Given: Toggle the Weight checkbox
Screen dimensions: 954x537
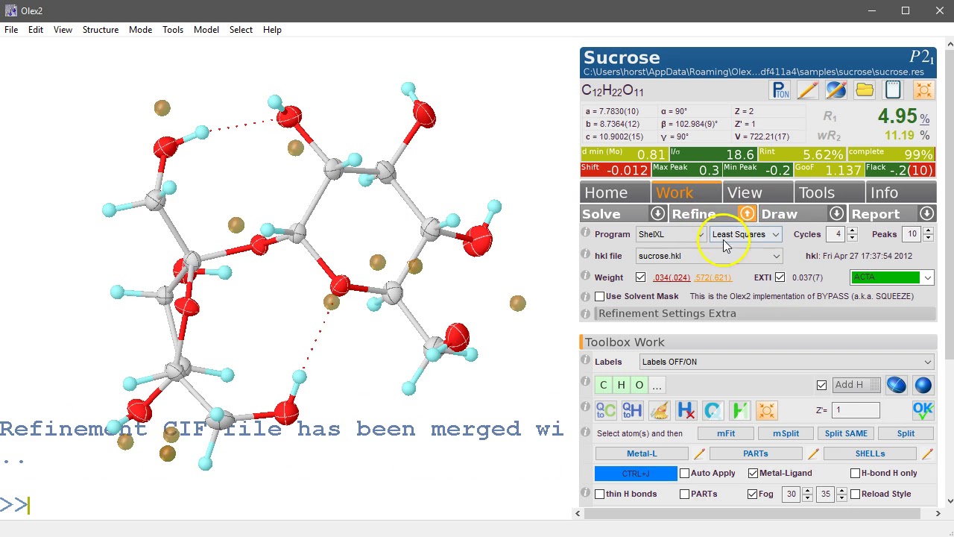Looking at the screenshot, I should pos(640,277).
